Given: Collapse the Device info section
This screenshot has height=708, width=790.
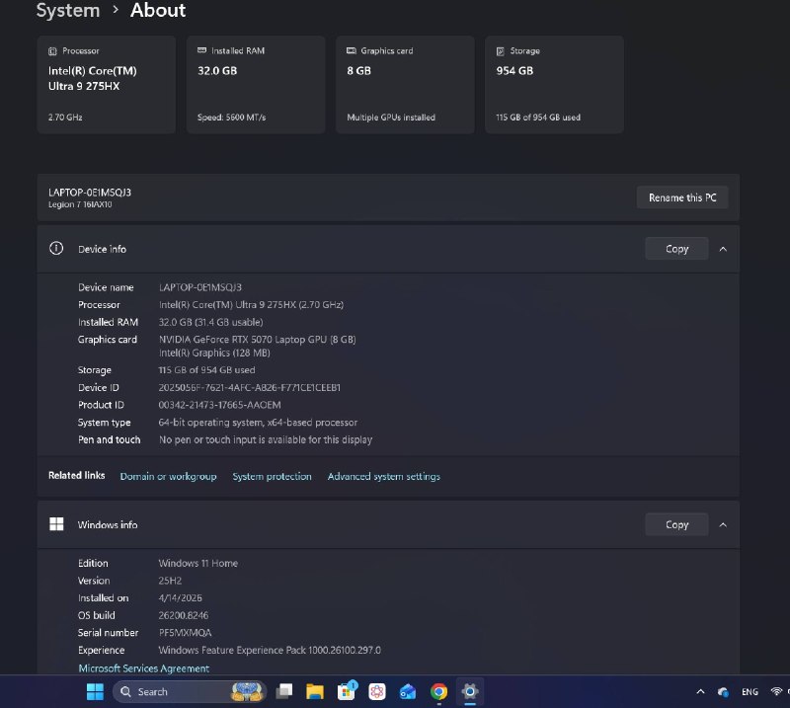Looking at the screenshot, I should coord(723,249).
